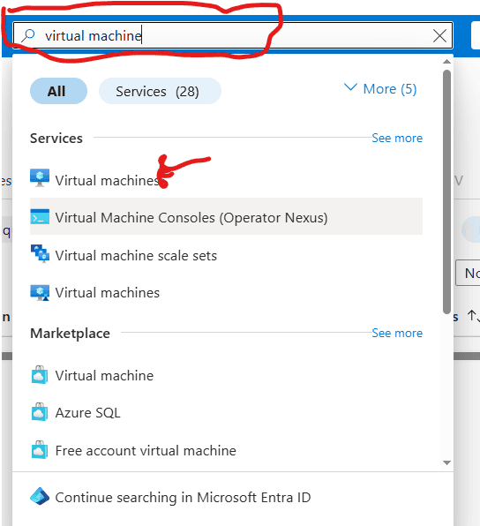Expand the More (5) filters dropdown
480x526 pixels.
[x=380, y=89]
